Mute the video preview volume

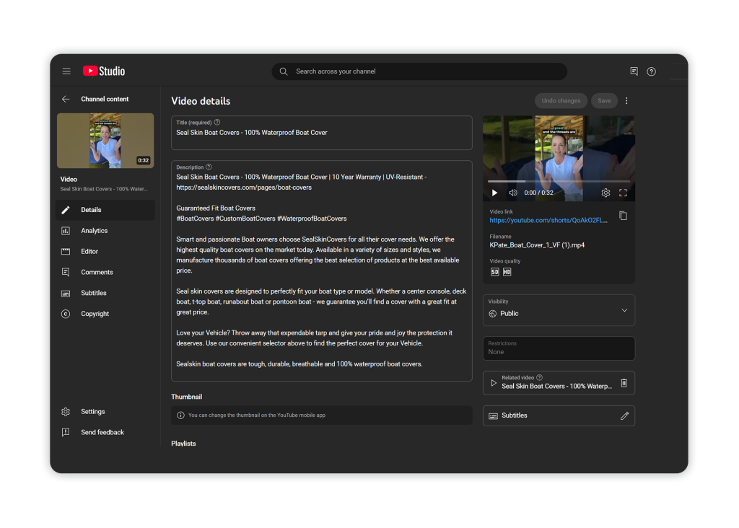click(512, 193)
